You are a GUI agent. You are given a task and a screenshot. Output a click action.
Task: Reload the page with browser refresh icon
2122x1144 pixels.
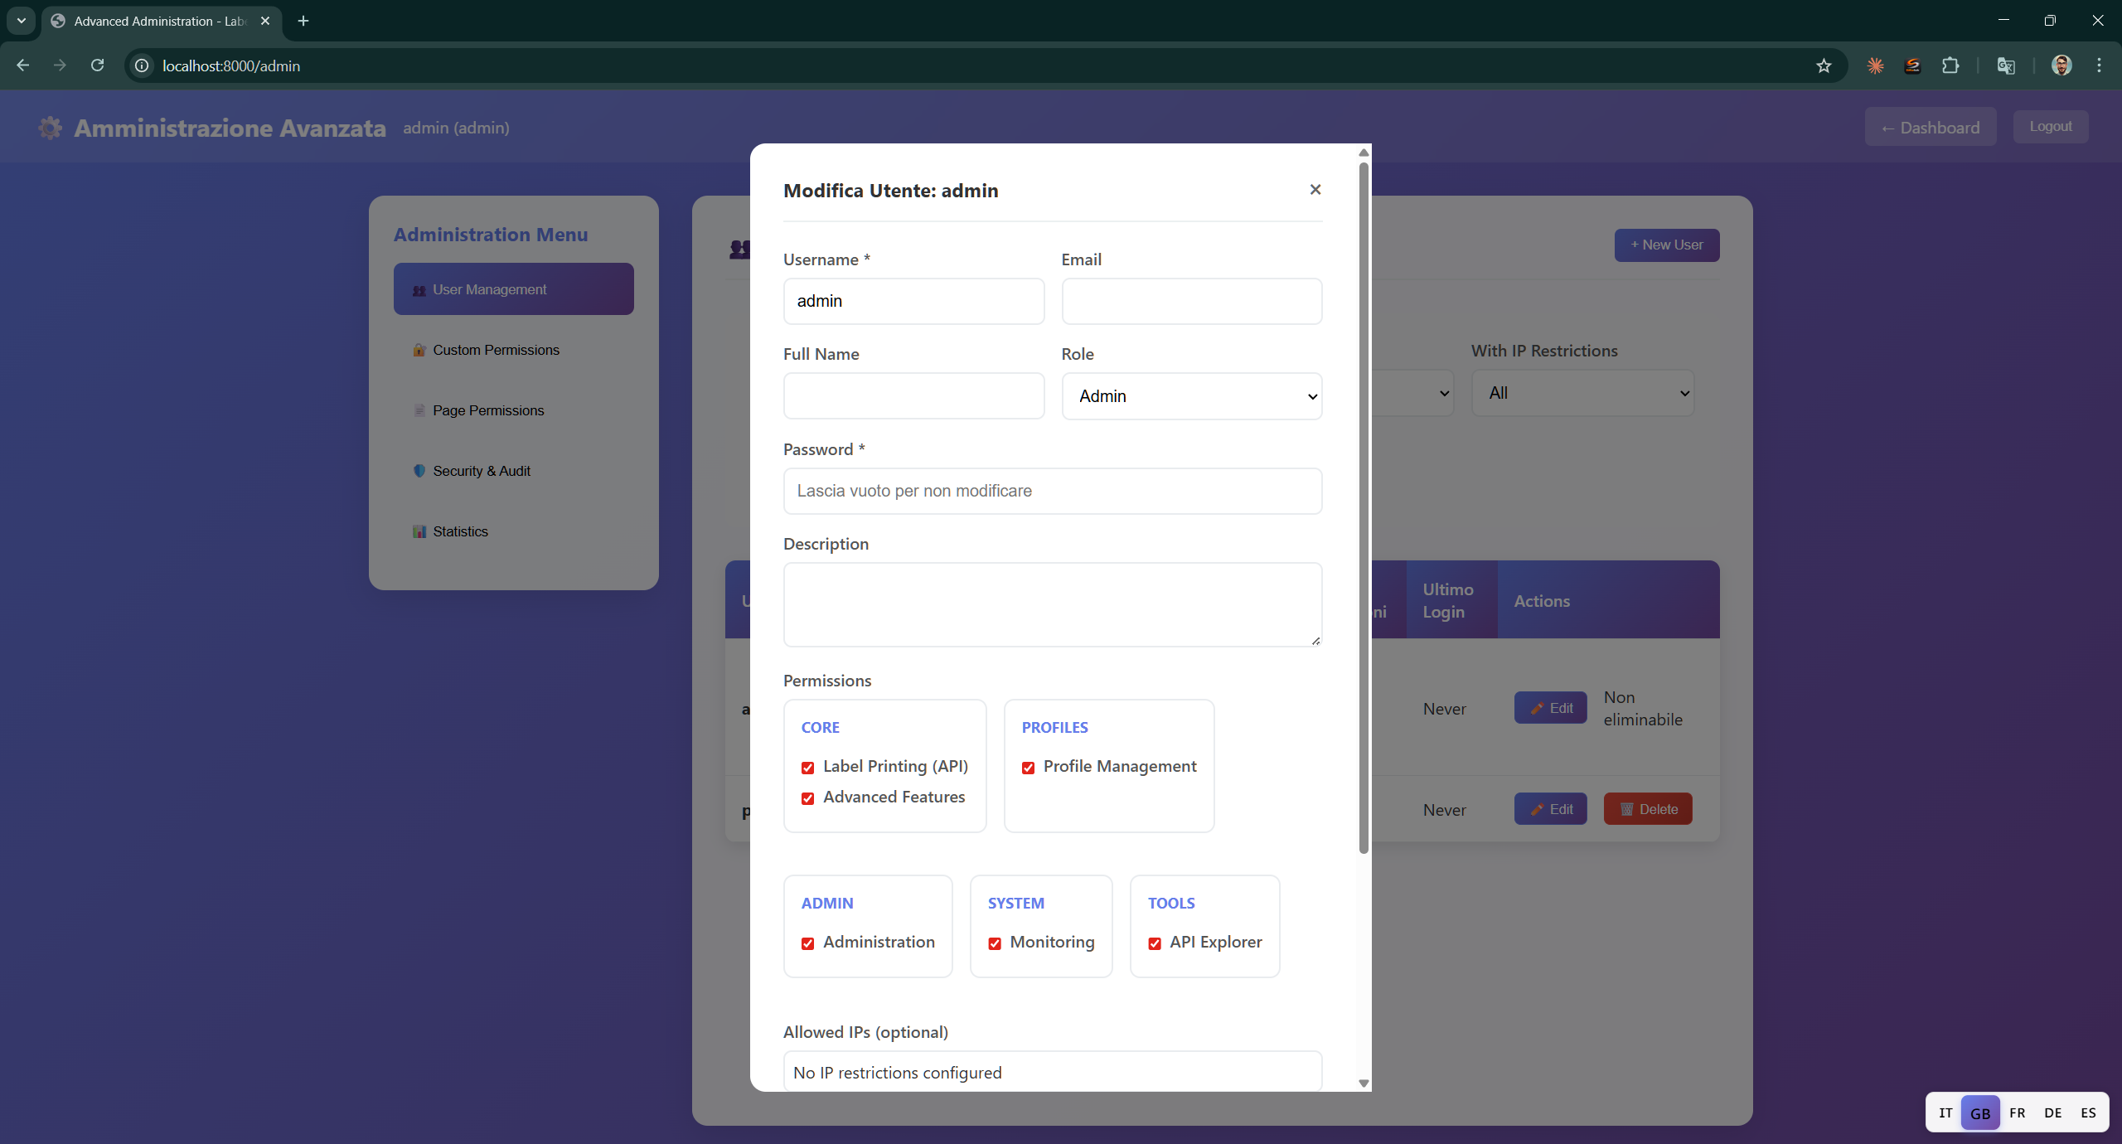[x=97, y=65]
